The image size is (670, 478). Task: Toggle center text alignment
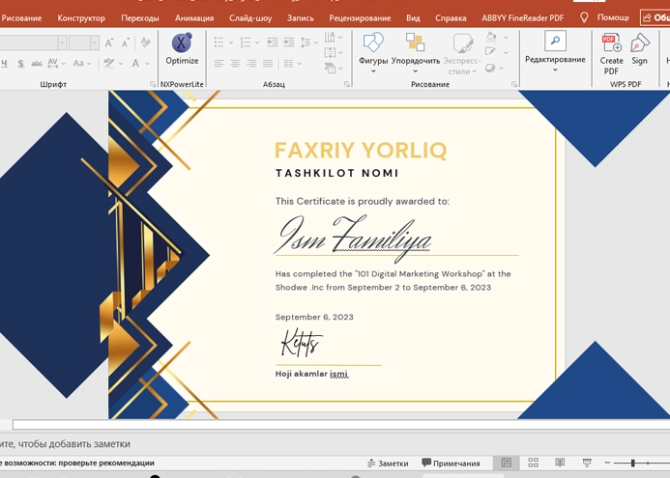(235, 64)
